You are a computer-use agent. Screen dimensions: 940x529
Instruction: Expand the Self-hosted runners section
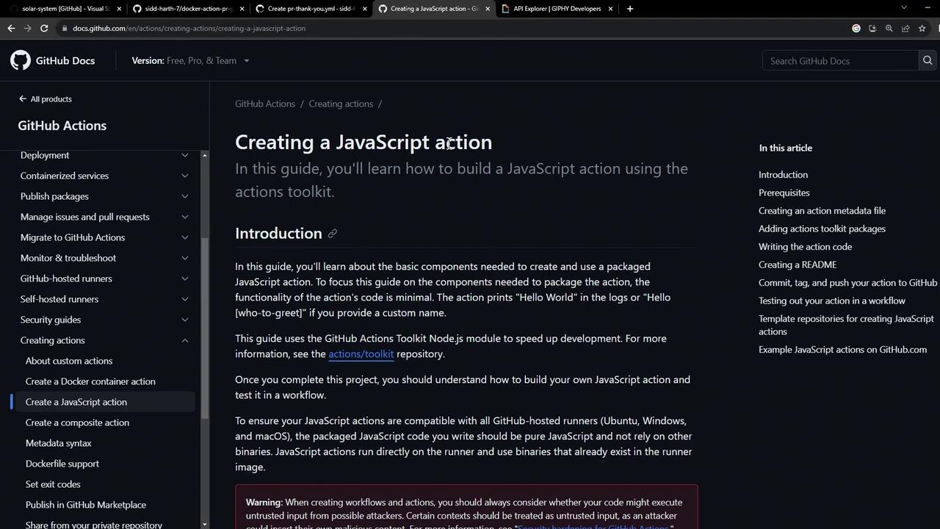pos(185,299)
